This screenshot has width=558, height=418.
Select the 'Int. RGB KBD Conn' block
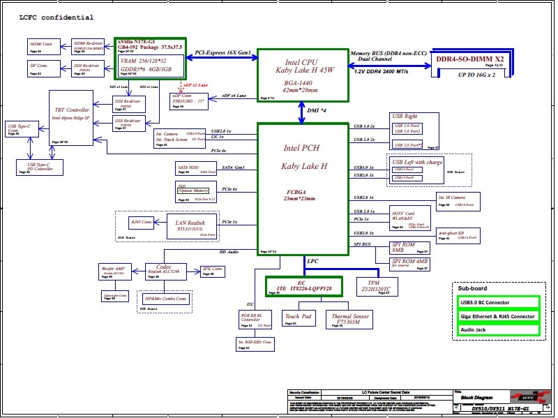(x=255, y=344)
